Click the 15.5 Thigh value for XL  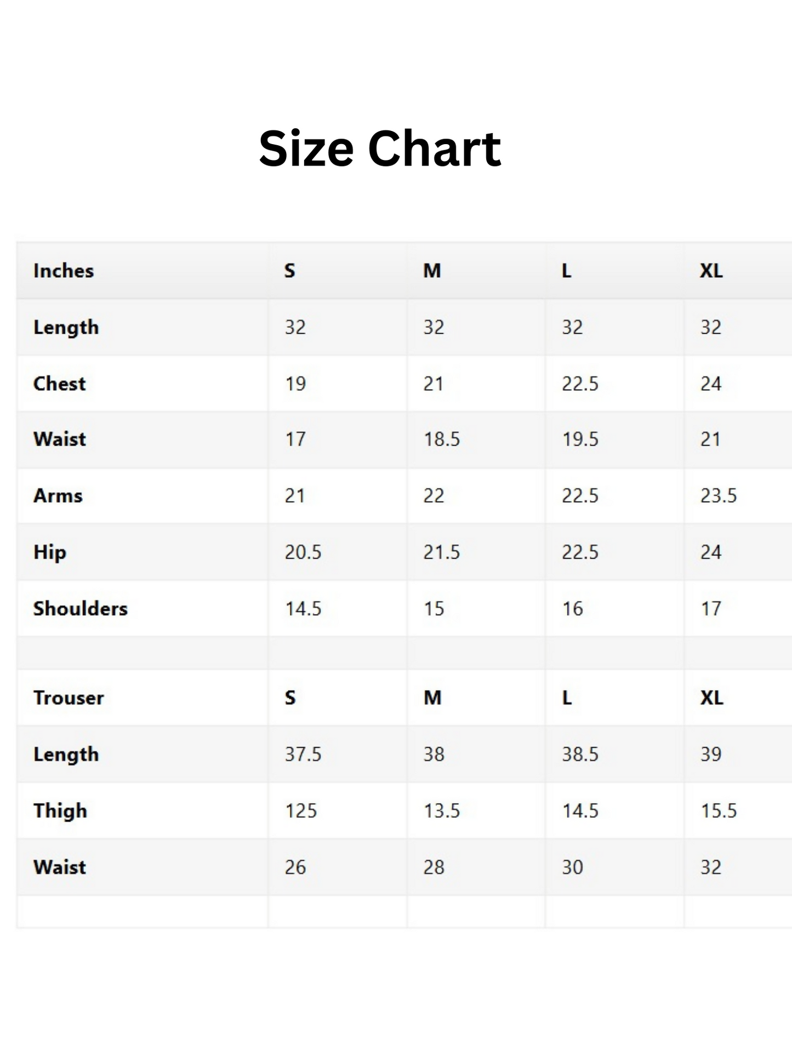[719, 811]
